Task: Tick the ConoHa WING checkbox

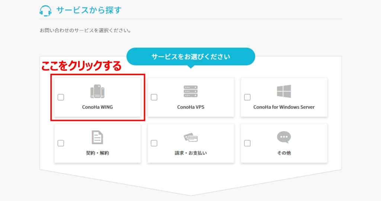Action: 61,97
